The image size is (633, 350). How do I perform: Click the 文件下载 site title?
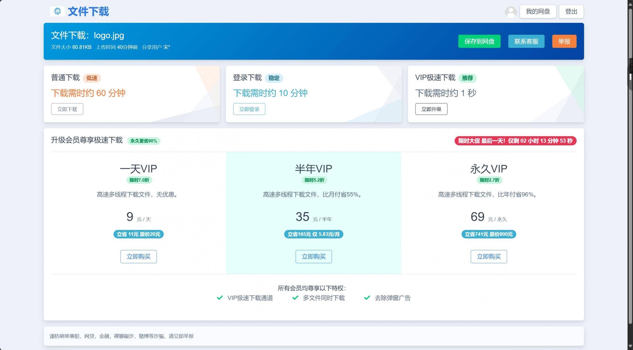[88, 12]
